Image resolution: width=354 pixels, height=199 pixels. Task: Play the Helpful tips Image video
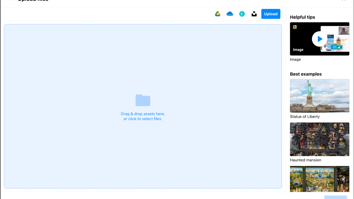pyautogui.click(x=320, y=39)
